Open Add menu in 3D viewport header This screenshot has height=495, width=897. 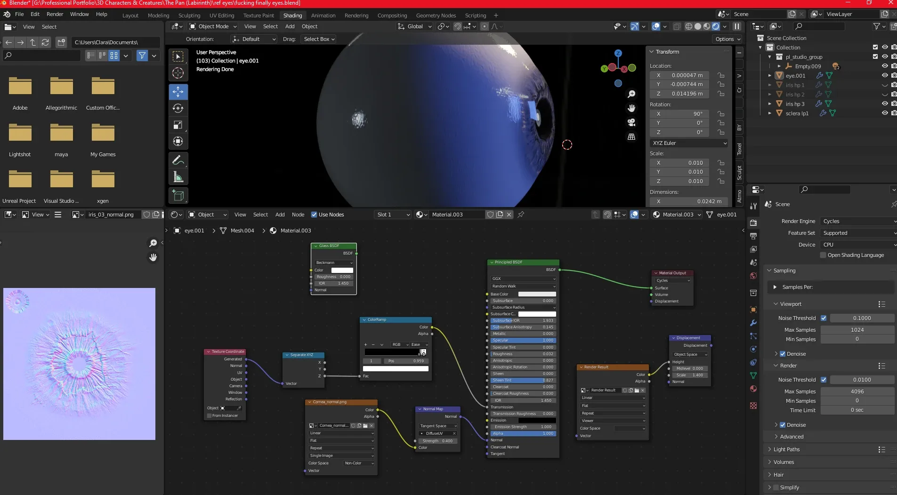point(290,26)
